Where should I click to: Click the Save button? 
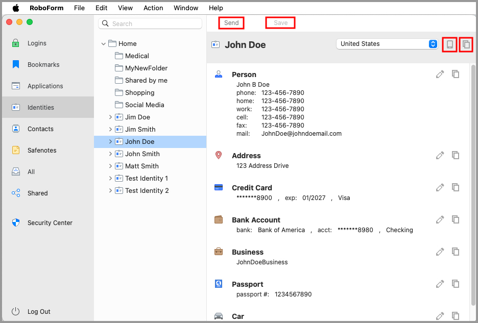point(280,23)
